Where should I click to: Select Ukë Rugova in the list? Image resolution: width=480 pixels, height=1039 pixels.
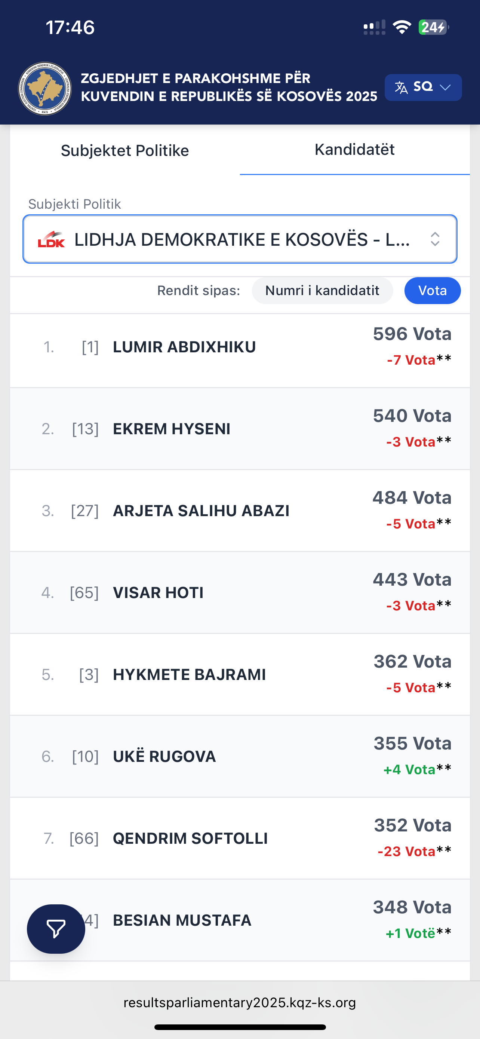(x=164, y=756)
